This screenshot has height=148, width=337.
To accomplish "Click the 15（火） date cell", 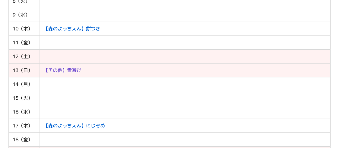I will click(x=22, y=98).
